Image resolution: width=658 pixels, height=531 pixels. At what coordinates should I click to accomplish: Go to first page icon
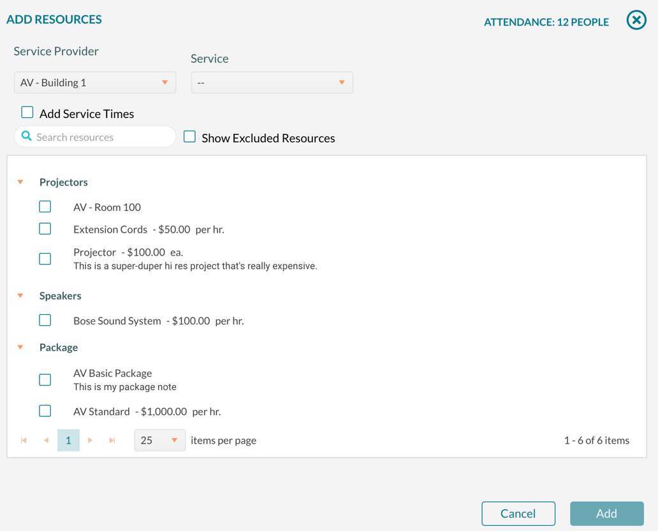(x=24, y=440)
